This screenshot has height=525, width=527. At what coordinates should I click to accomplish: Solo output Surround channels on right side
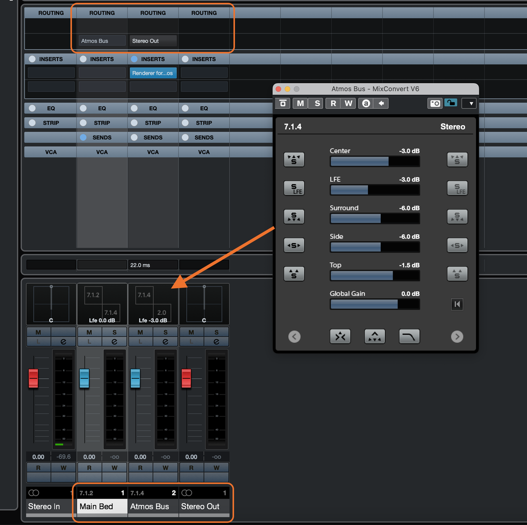point(457,217)
